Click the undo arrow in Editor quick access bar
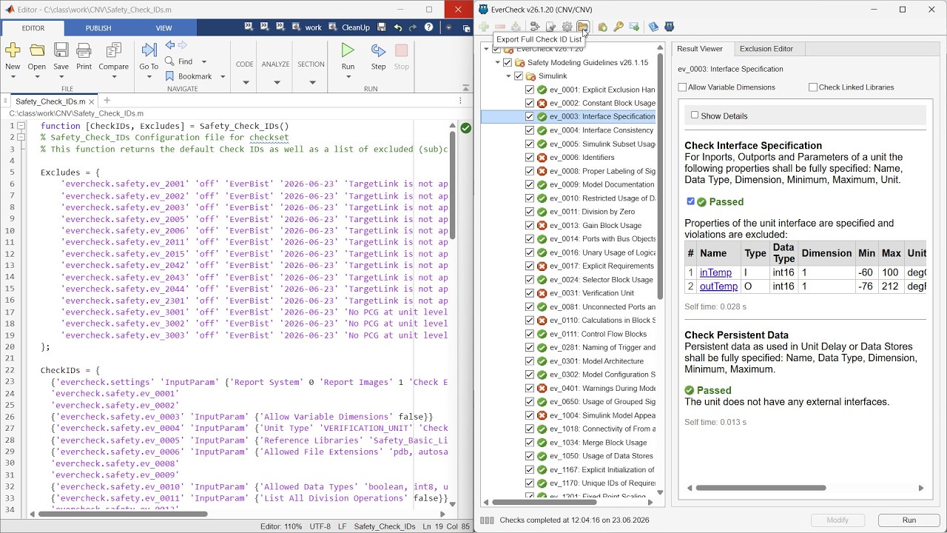 point(398,27)
